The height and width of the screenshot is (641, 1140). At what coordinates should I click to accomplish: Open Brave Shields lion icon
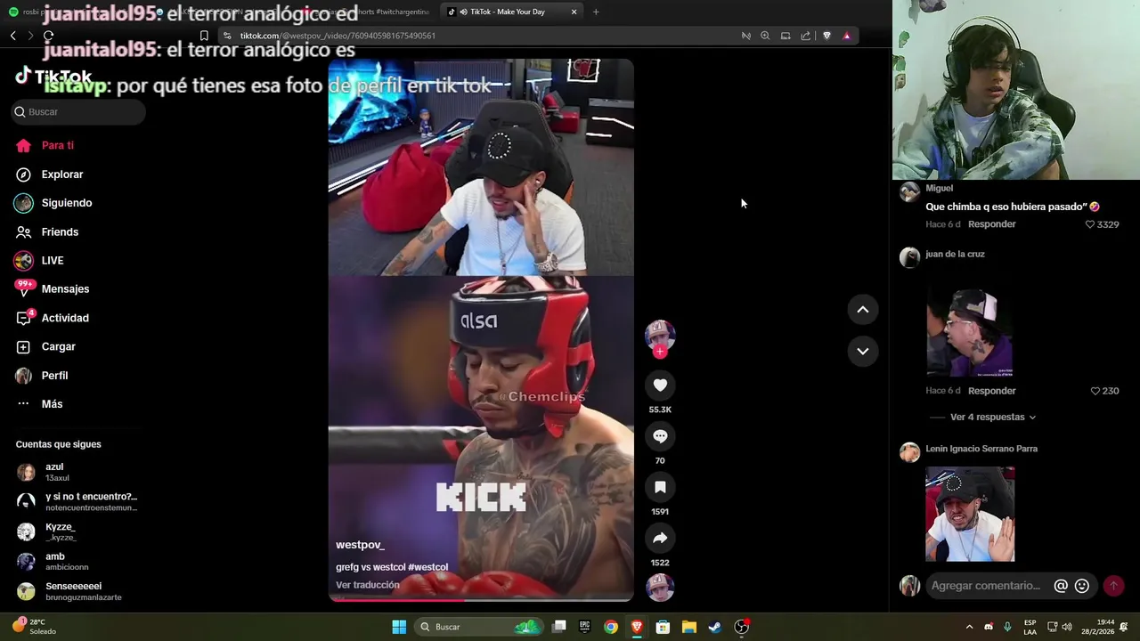826,36
